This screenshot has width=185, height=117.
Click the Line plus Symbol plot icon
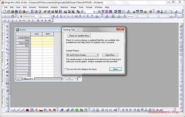coord(23,110)
